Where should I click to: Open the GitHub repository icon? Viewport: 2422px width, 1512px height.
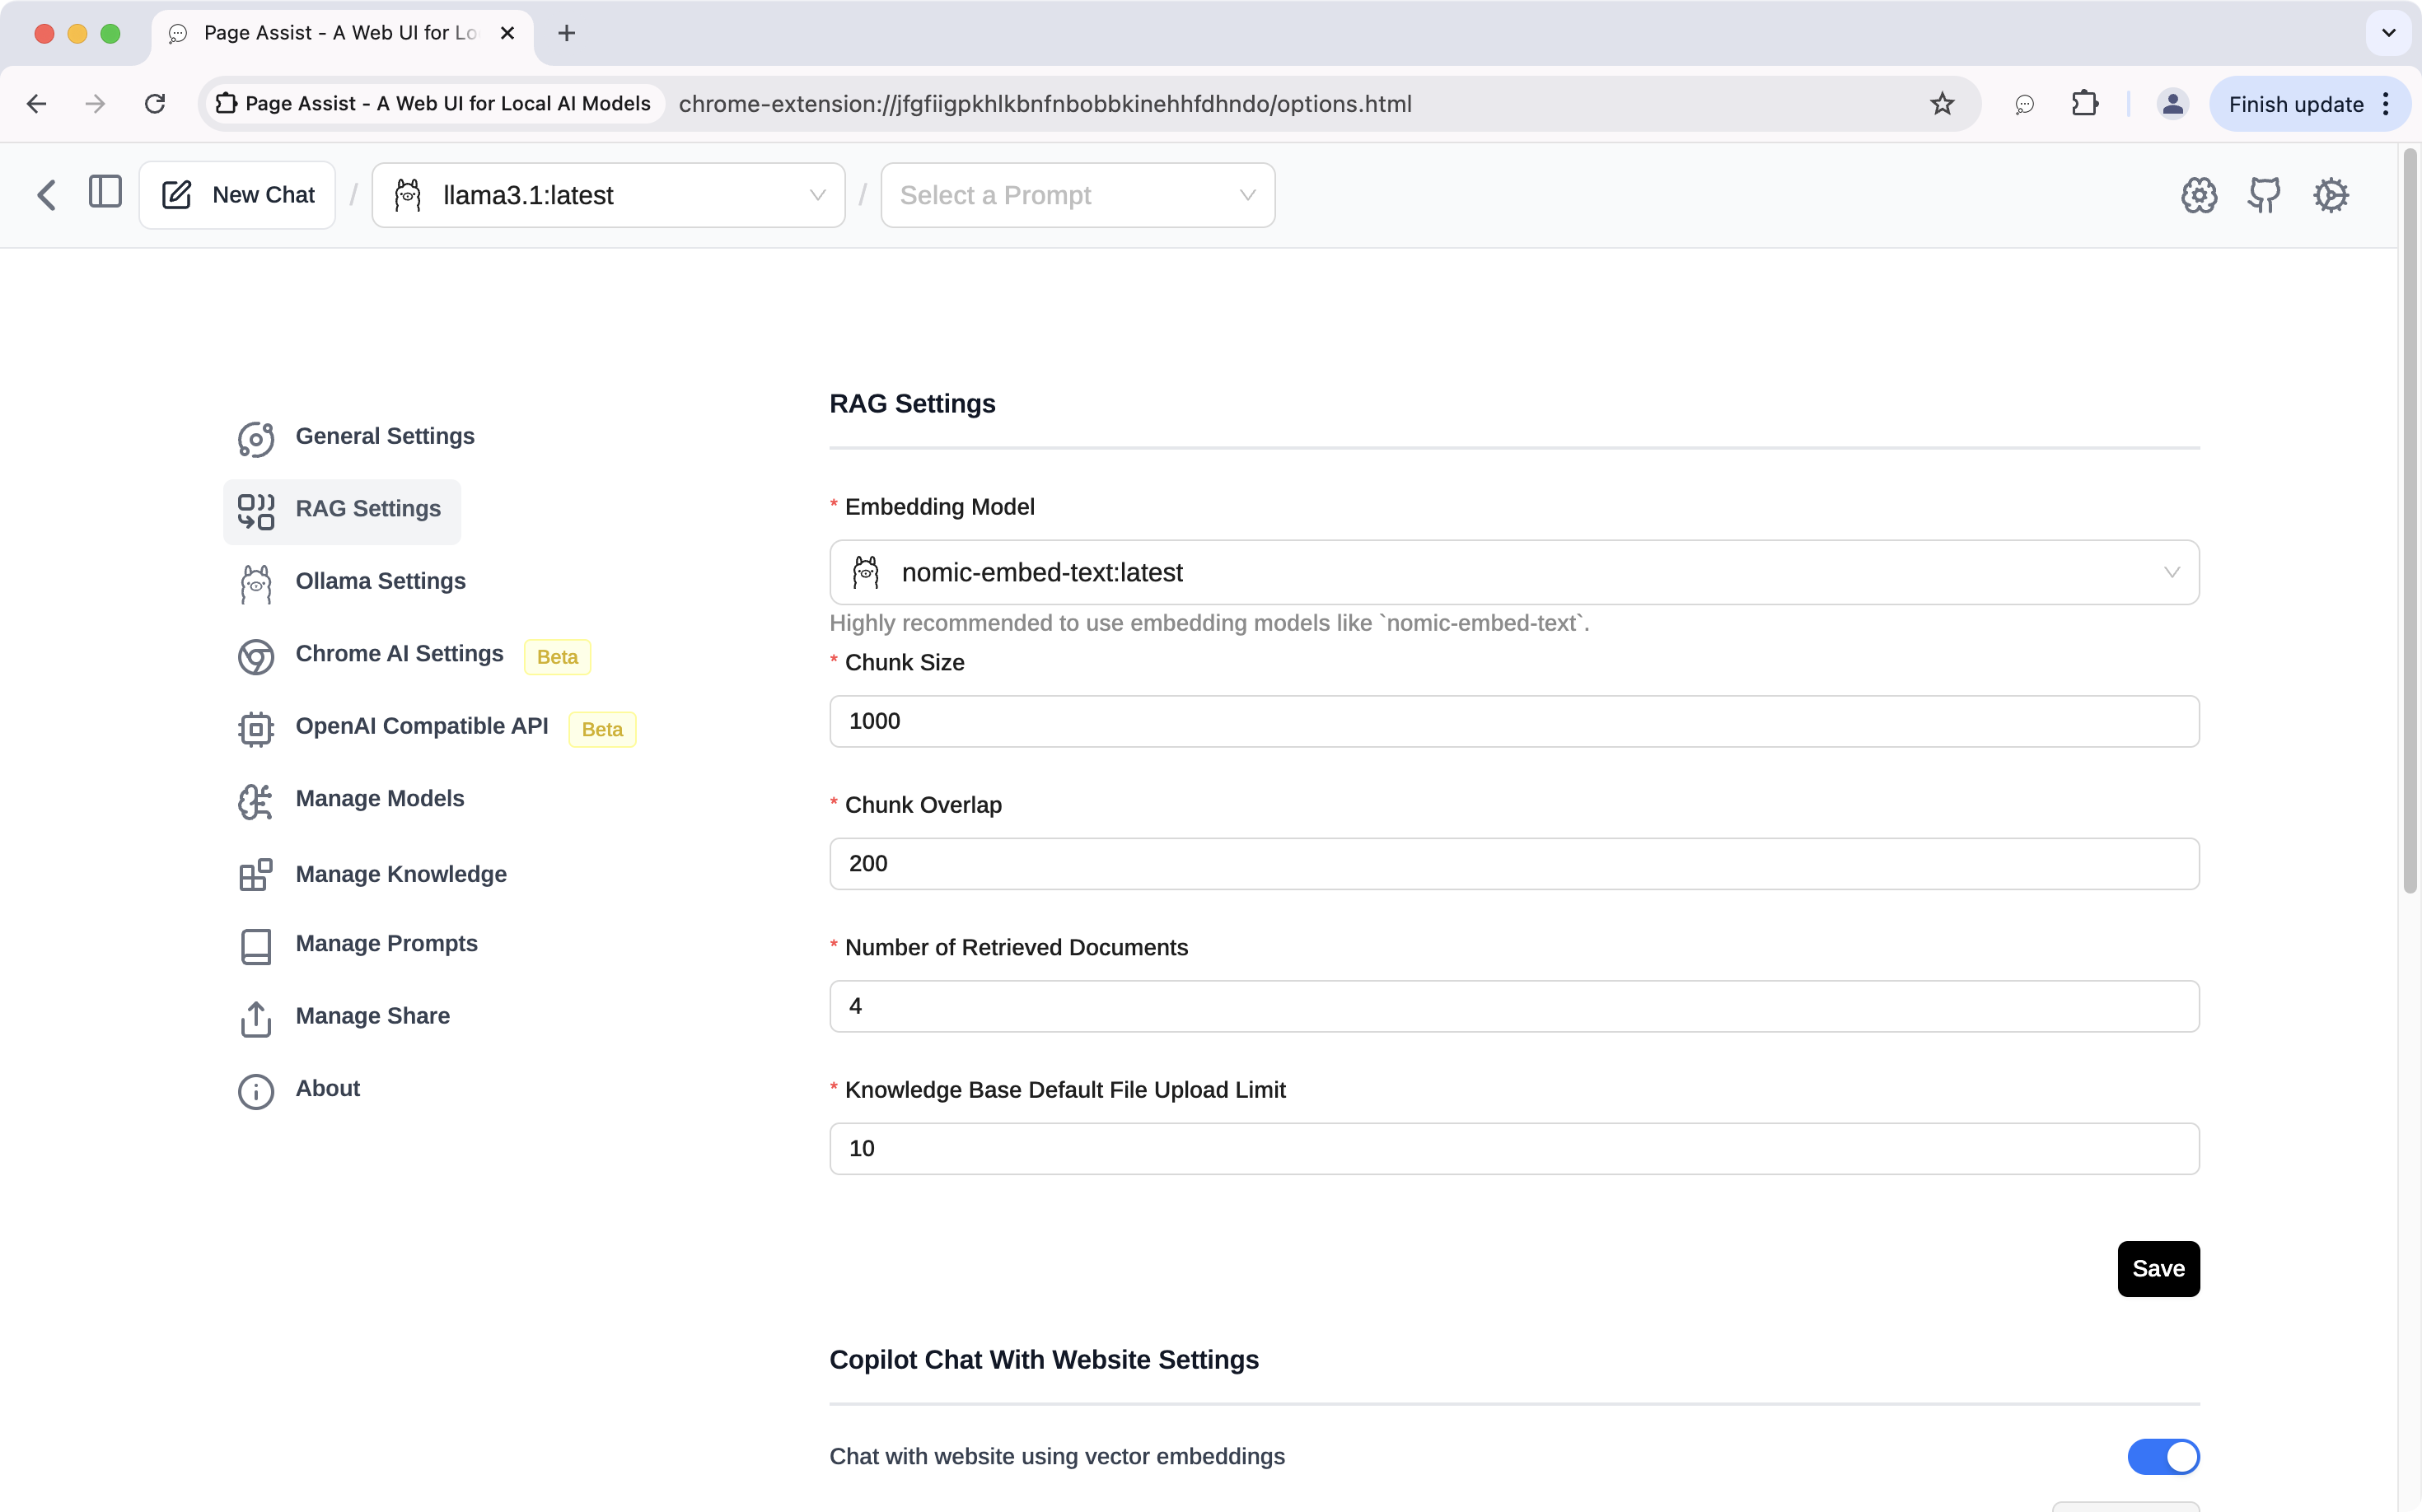click(2264, 195)
